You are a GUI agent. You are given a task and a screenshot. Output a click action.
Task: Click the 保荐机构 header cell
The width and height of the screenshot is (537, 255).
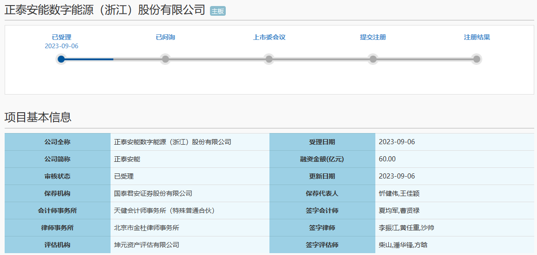[58, 193]
